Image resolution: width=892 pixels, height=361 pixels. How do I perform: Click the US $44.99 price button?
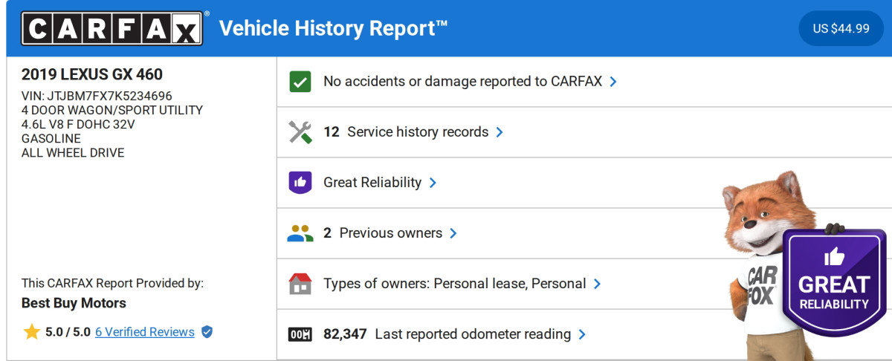[x=841, y=28]
